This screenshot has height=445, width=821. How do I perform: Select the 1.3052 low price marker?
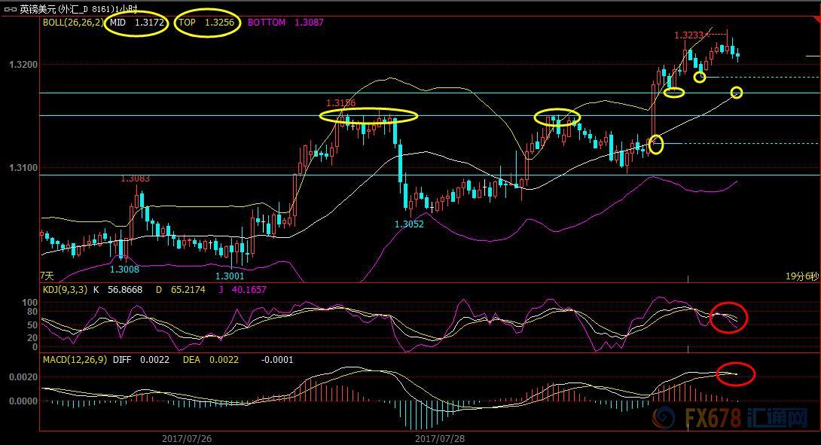click(x=409, y=224)
